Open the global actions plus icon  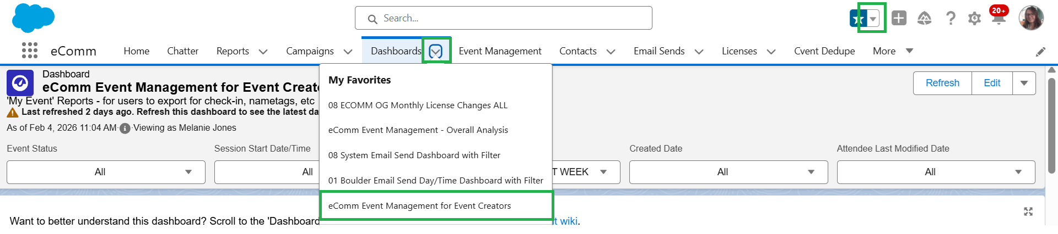tap(899, 18)
